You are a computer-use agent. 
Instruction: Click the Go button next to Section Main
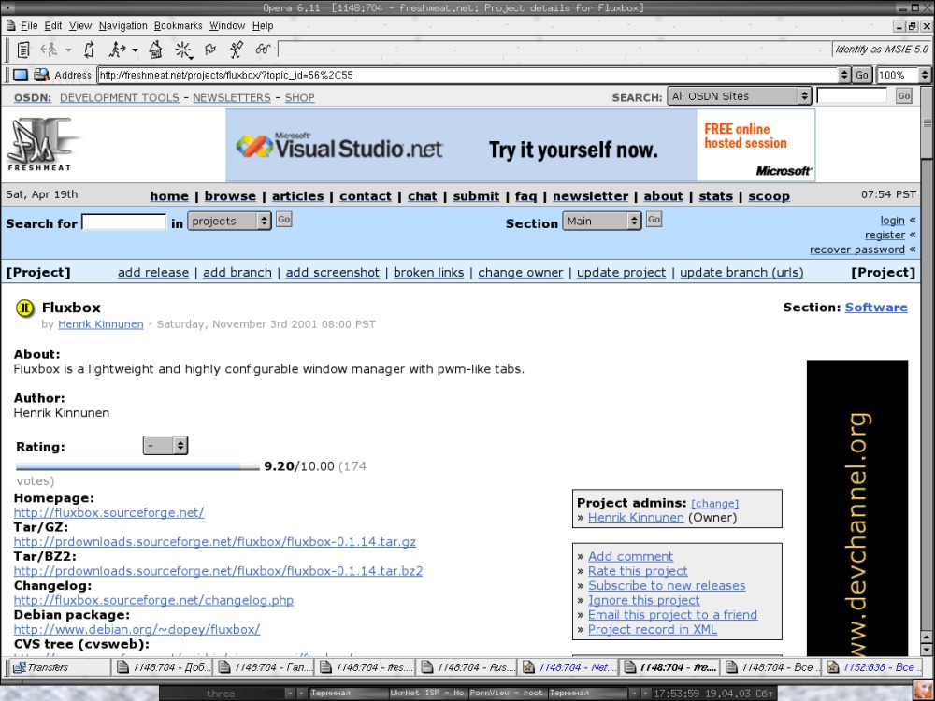654,220
